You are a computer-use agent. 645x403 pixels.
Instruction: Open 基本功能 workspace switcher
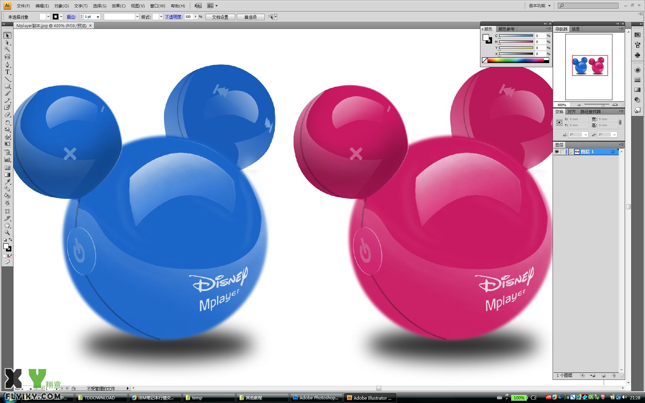(540, 6)
